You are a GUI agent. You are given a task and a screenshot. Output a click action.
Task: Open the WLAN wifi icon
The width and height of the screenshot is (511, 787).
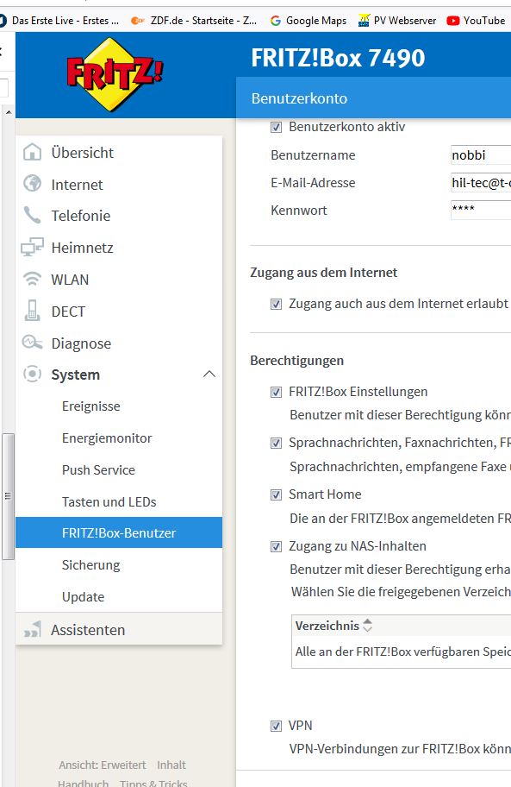[33, 279]
